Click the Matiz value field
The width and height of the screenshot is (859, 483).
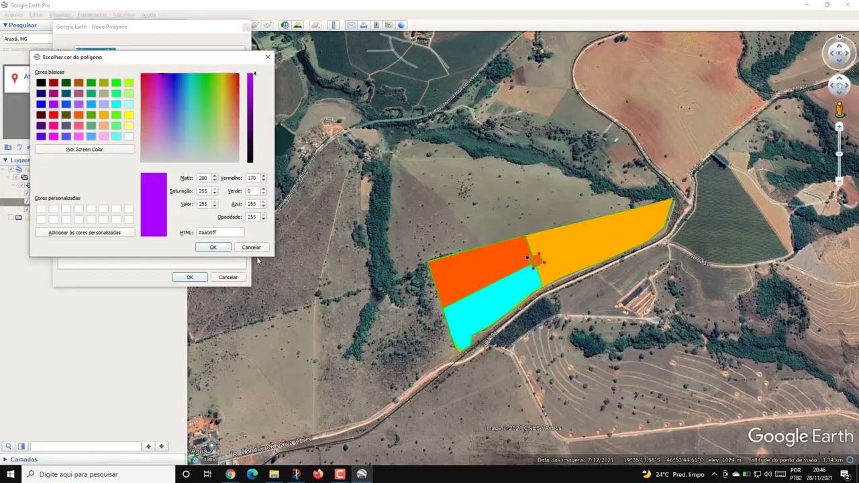point(203,178)
